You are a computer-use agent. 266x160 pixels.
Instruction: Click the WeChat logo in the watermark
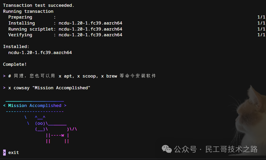[x=167, y=149]
